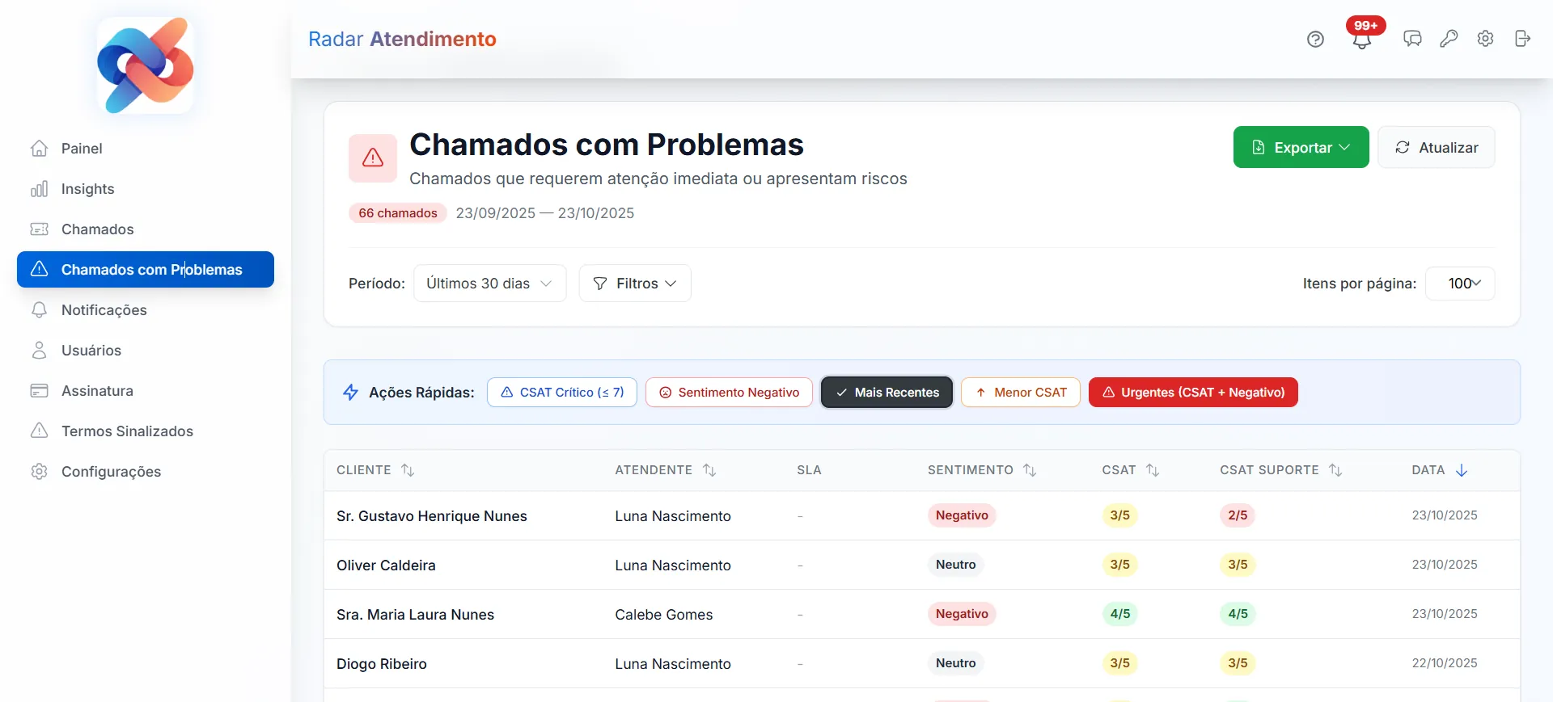Expand the Filtros dropdown
Screen dimensions: 1553x702
[635, 284]
